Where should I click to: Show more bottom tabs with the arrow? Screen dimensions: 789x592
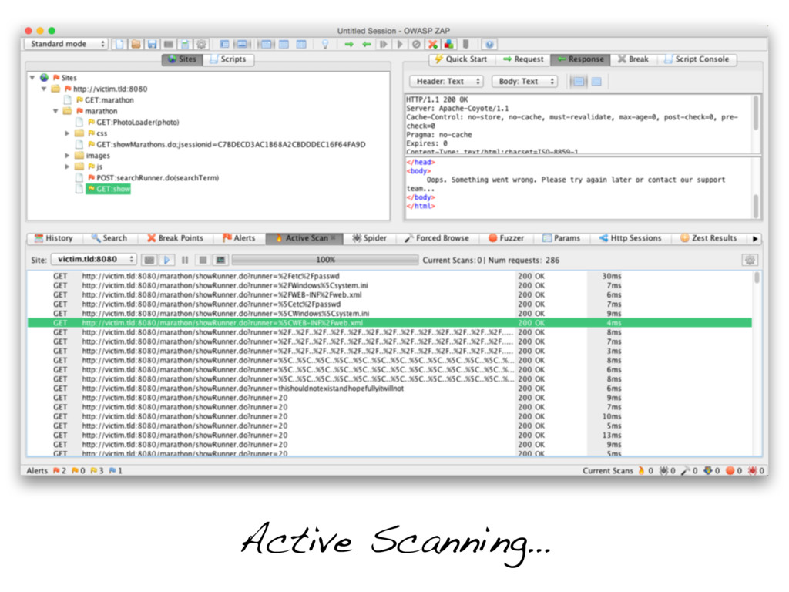pos(755,239)
